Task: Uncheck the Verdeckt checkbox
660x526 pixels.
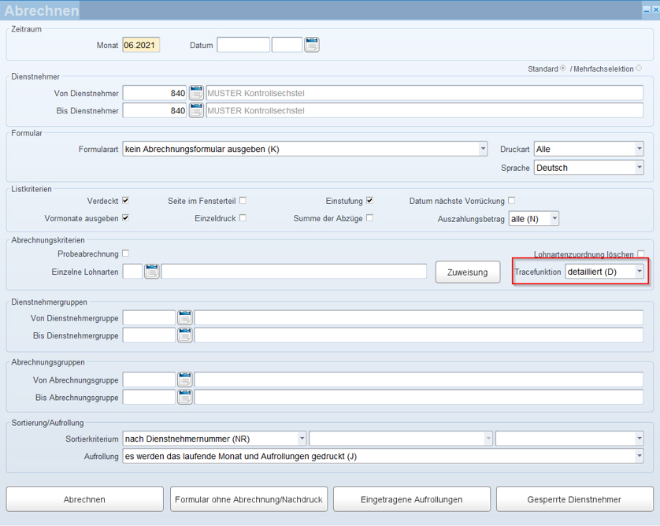Action: 125,201
